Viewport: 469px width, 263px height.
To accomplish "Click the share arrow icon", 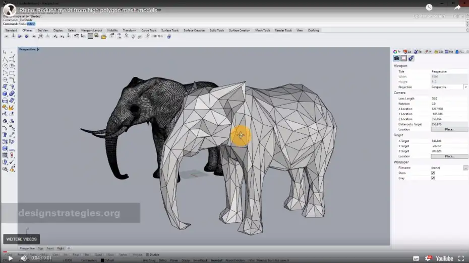I will (x=457, y=7).
